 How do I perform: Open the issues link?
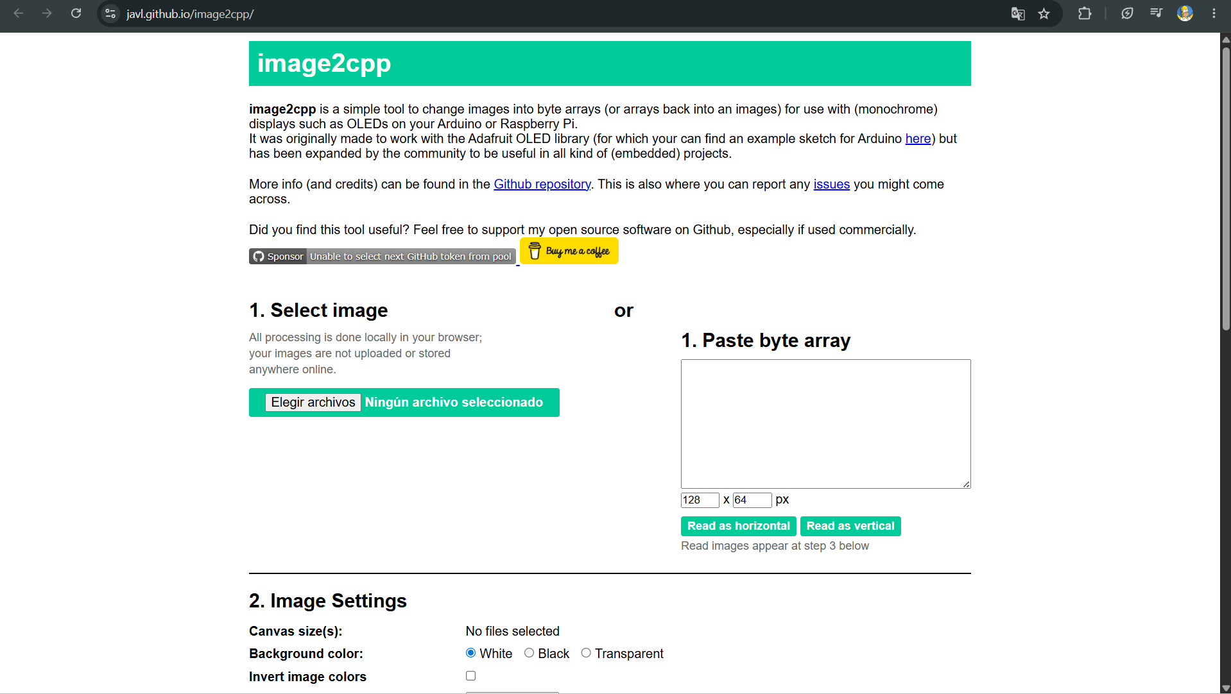pyautogui.click(x=832, y=184)
